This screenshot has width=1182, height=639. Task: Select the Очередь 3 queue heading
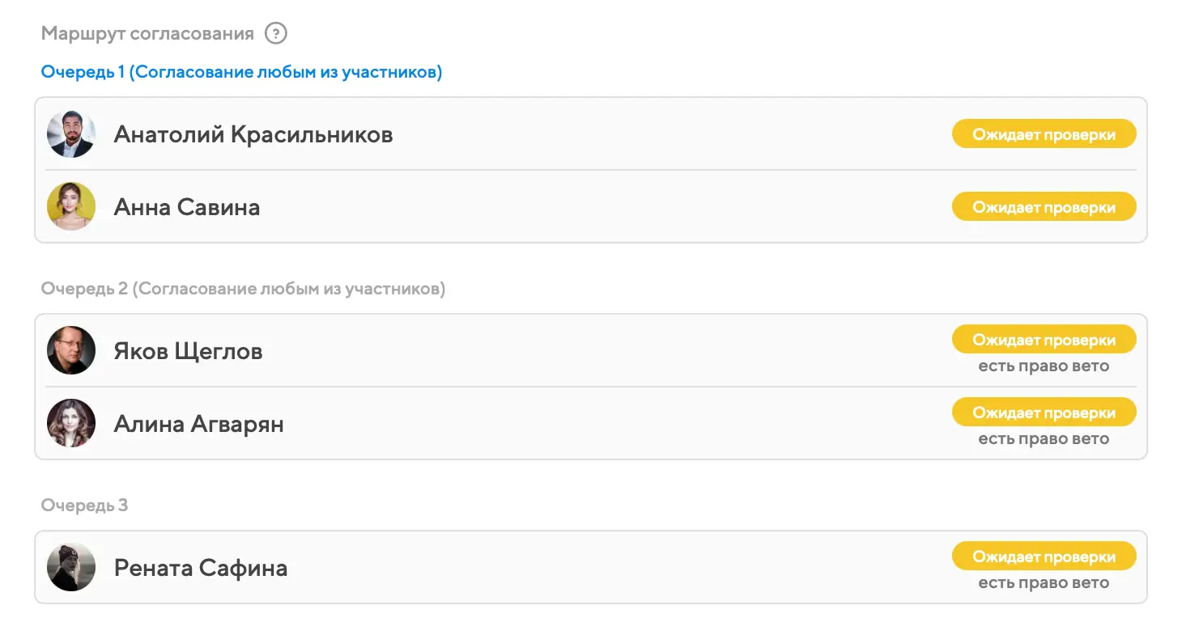(84, 506)
